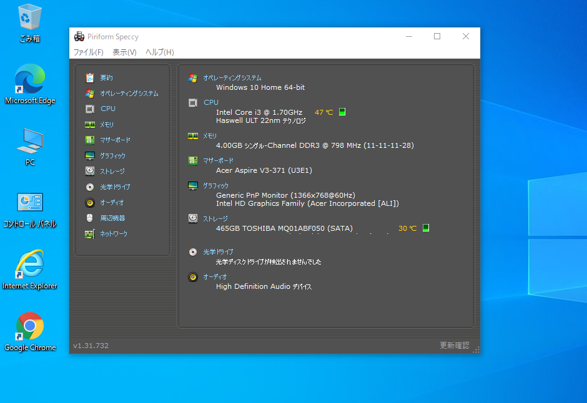
Task: Open オペレーティングシステム label in sidebar
Action: [x=129, y=94]
